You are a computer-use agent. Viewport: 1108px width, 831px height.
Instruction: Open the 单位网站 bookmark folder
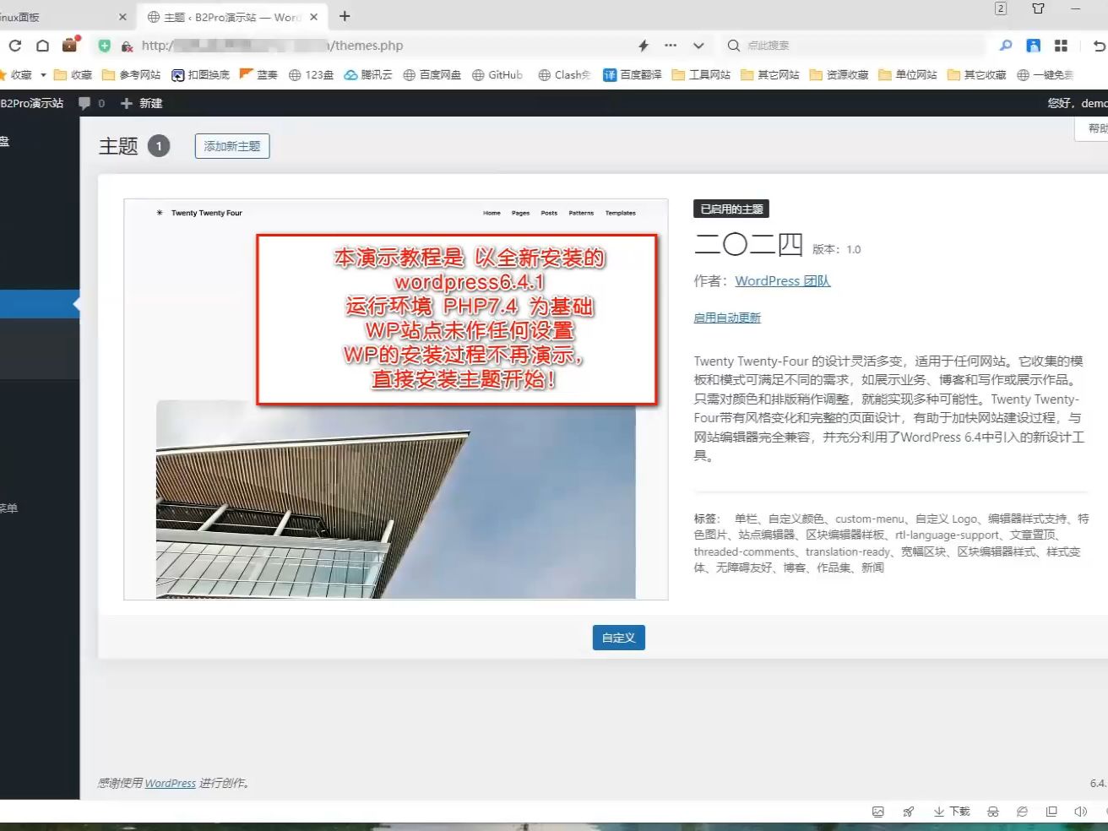(907, 74)
